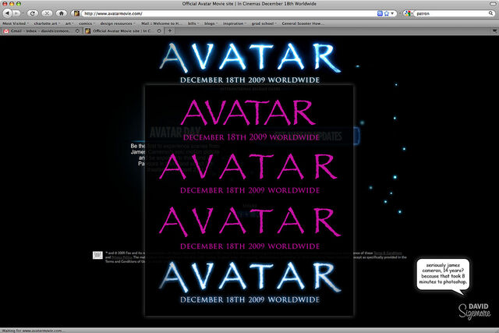Close the Official Avatar Movie site tab
Image resolution: width=499 pixels, height=333 pixels.
click(159, 31)
